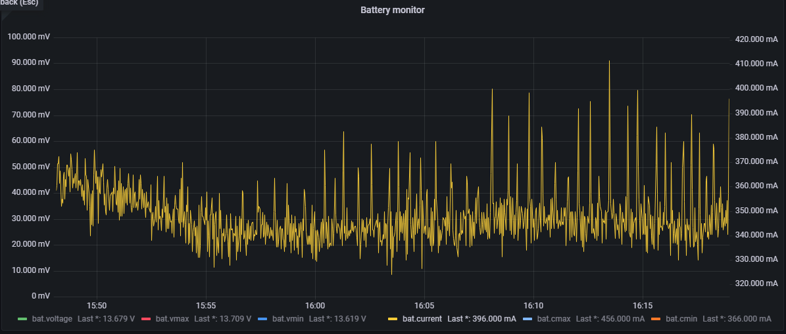Click the Last 13.679 V legend value
The width and height of the screenshot is (786, 334).
point(107,319)
